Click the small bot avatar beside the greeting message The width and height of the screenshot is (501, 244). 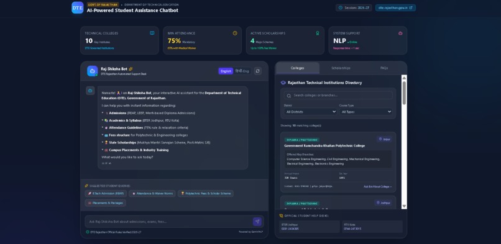coord(90,91)
